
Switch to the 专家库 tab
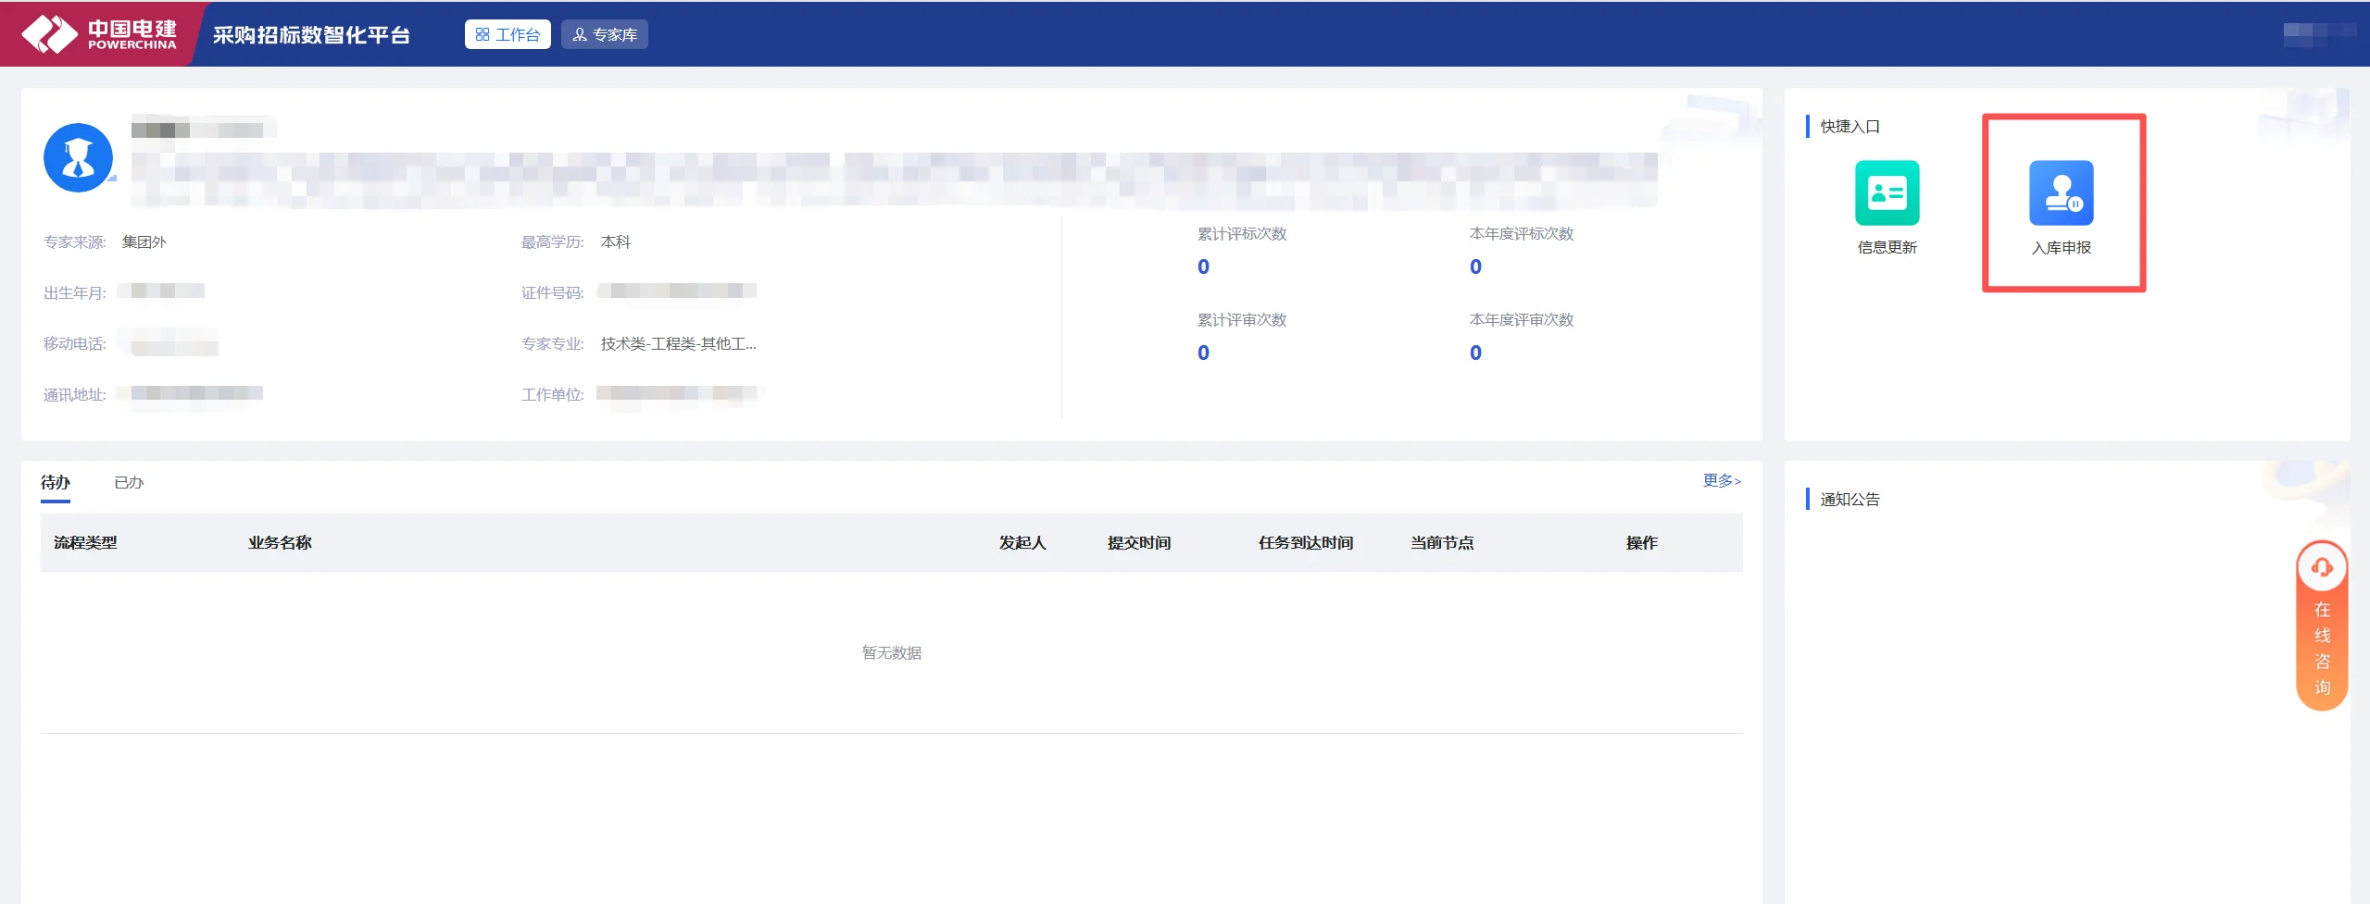click(605, 34)
